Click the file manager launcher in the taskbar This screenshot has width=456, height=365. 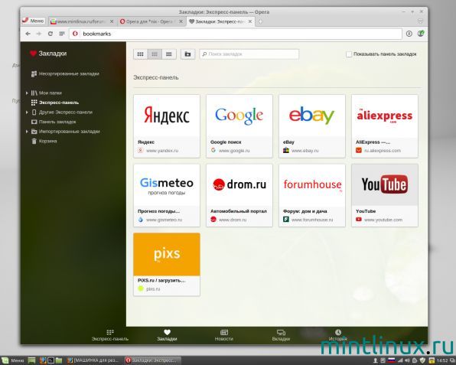click(58, 360)
